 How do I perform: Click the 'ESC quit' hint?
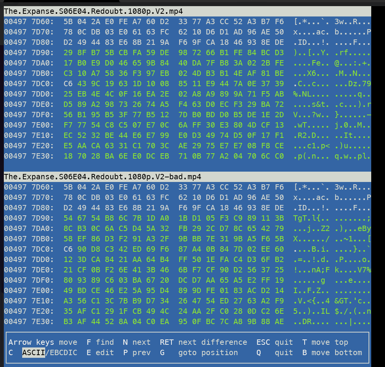click(x=275, y=342)
